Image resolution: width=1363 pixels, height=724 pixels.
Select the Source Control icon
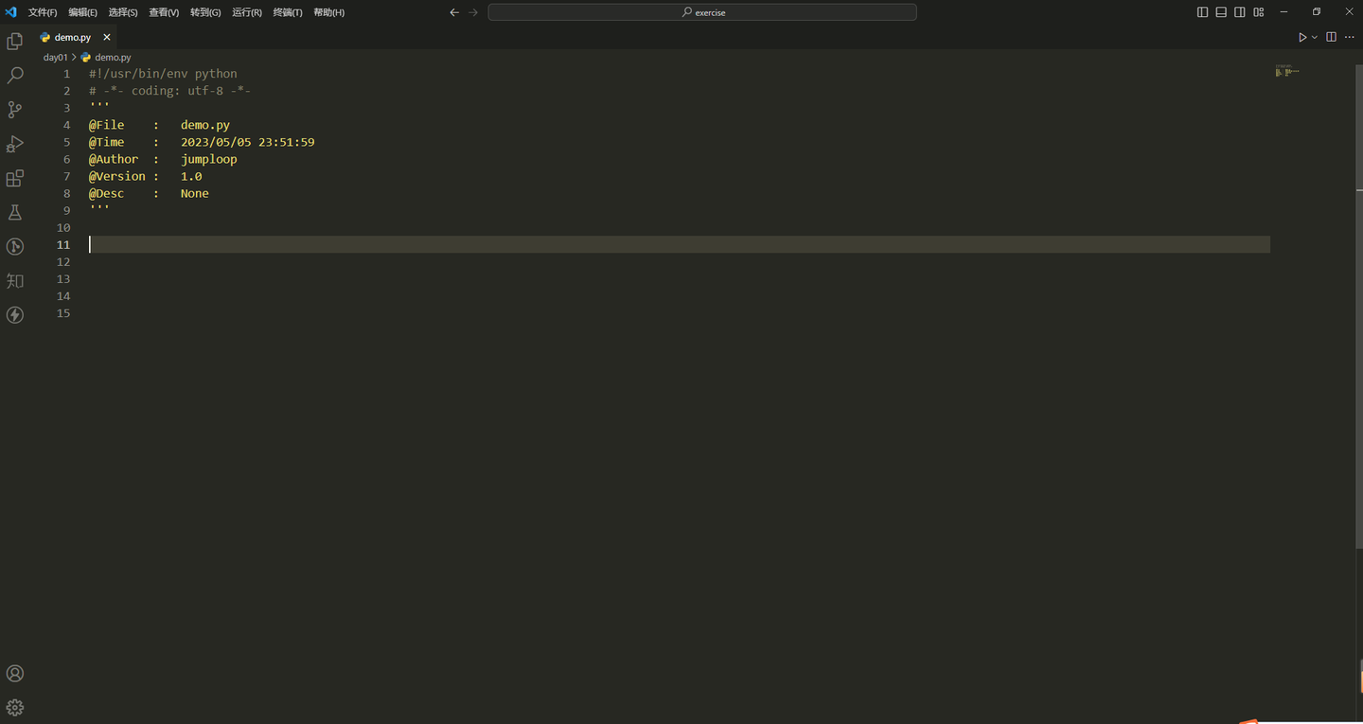[x=14, y=110]
